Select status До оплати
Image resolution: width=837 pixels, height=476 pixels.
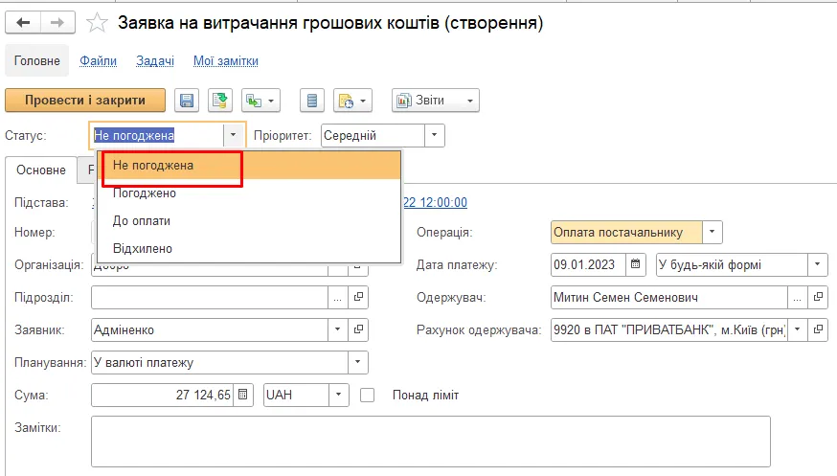tap(249, 221)
